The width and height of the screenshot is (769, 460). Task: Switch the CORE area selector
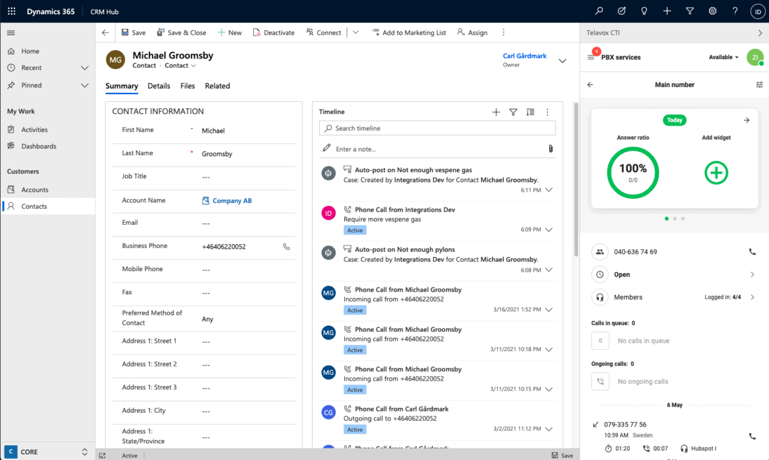[x=47, y=452]
